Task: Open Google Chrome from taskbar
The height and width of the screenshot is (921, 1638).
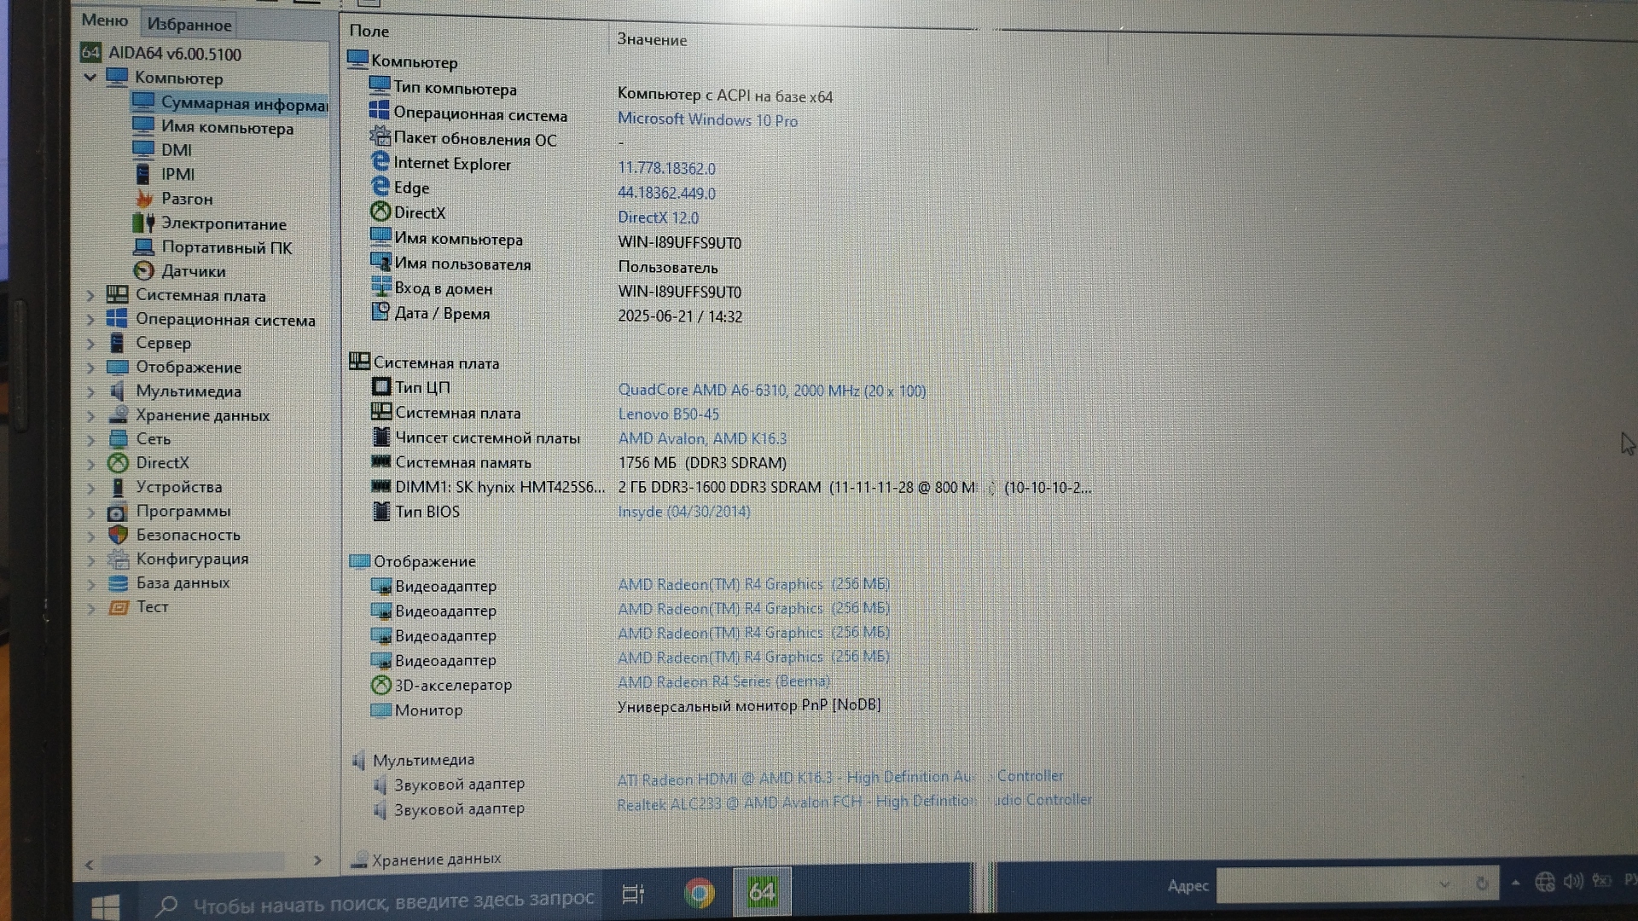Action: 700,893
